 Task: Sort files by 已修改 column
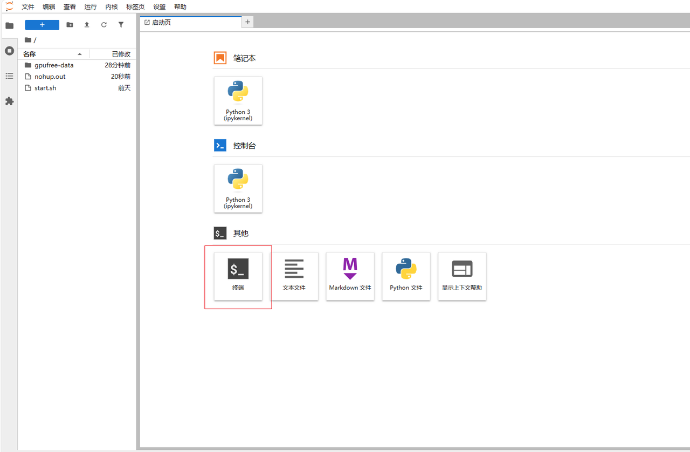pos(113,54)
